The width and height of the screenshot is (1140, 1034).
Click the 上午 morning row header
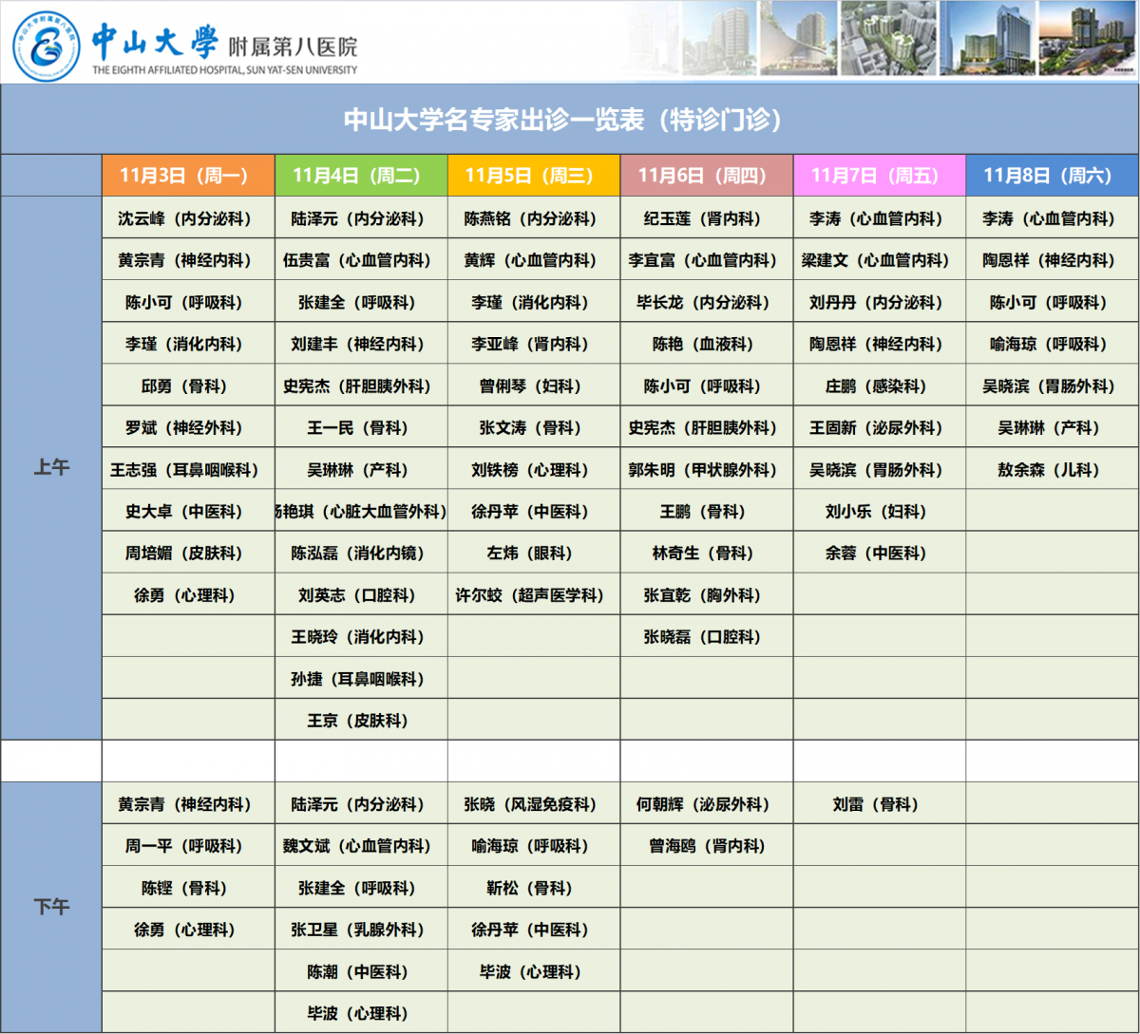51,467
